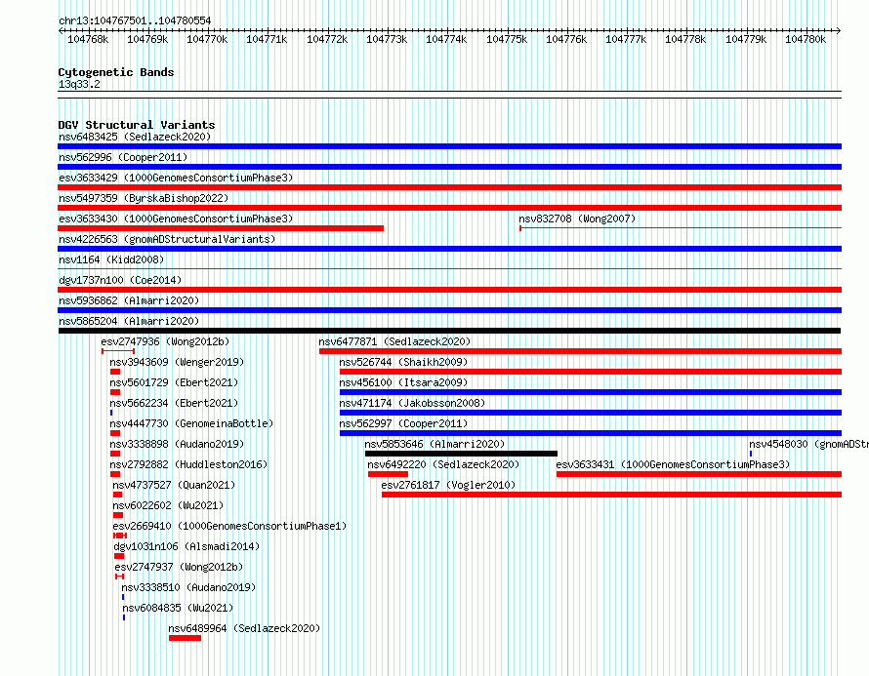Click the partially visible nsv4548030 label
The width and height of the screenshot is (869, 676).
[808, 444]
